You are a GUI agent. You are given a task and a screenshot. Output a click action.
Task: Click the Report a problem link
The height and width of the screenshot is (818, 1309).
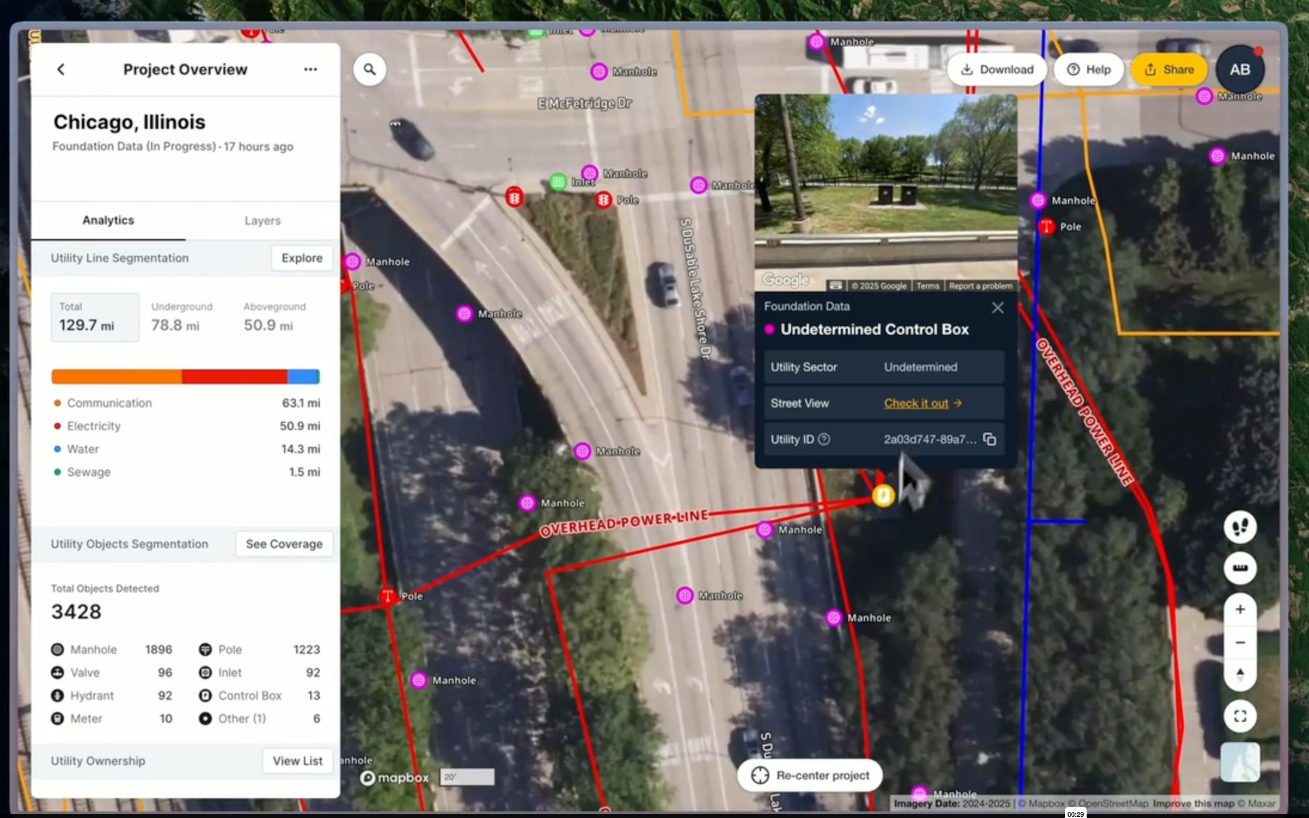coord(980,286)
